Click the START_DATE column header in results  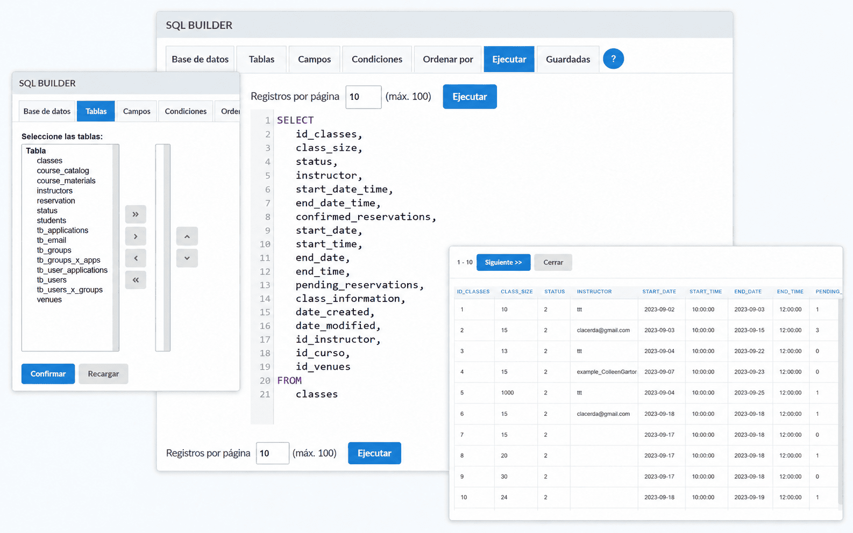659,292
